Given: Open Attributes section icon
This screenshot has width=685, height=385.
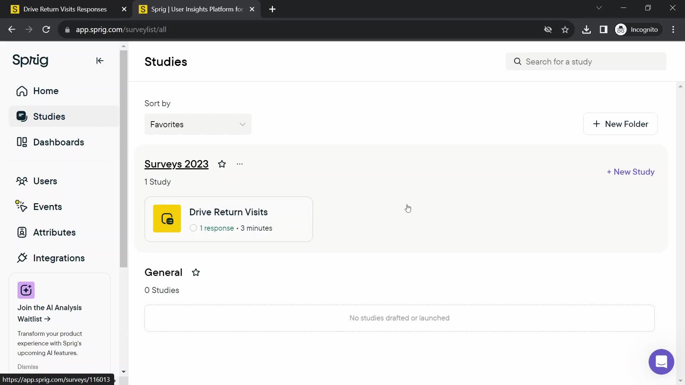Looking at the screenshot, I should [22, 232].
